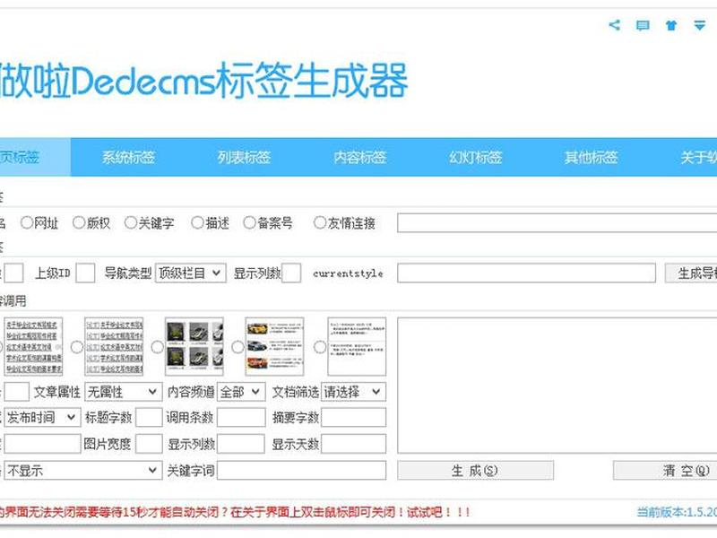Switch to the 其他标签 tab

point(592,158)
